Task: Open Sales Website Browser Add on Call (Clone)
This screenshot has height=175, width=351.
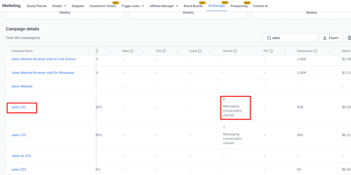Action: click(x=44, y=59)
